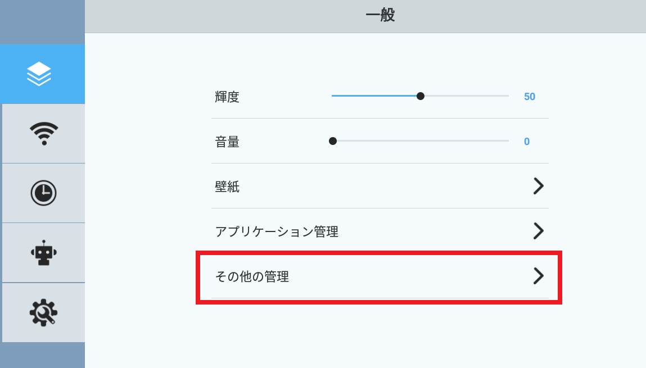The width and height of the screenshot is (646, 368).
Task: Click the 音量 label text
Action: point(227,142)
